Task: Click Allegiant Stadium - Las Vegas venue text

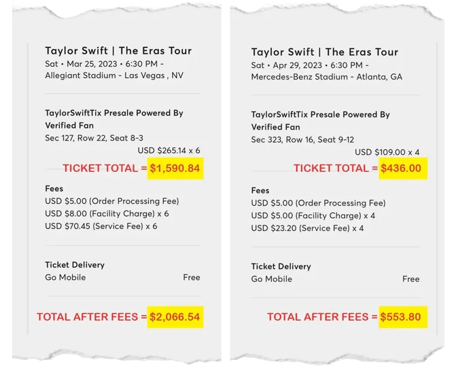Action: click(114, 75)
